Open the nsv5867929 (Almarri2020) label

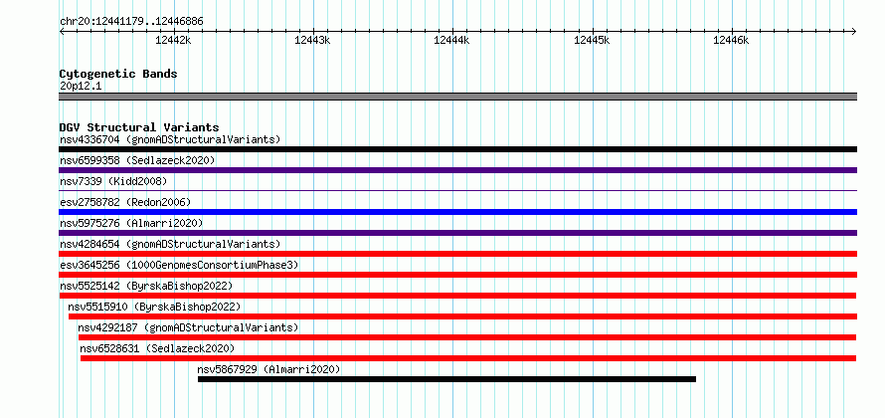[x=268, y=369]
